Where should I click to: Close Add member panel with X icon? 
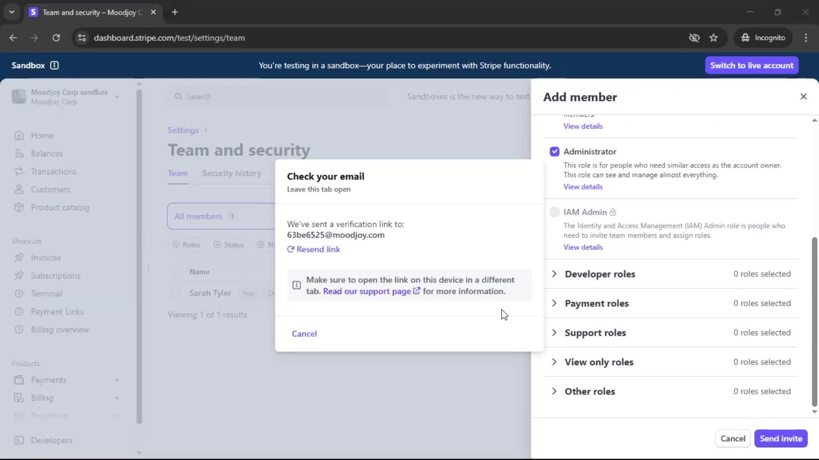pyautogui.click(x=803, y=97)
